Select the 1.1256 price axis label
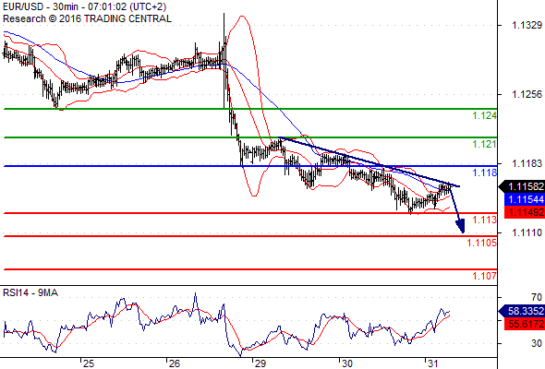 coord(527,94)
